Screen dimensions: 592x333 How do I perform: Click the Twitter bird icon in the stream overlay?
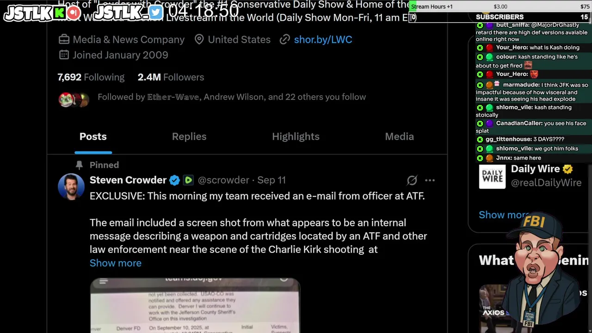pos(156,12)
